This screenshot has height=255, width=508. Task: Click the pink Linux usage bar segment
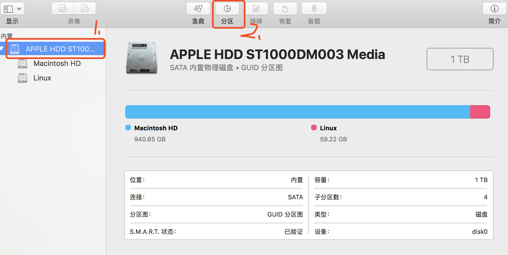(x=480, y=112)
